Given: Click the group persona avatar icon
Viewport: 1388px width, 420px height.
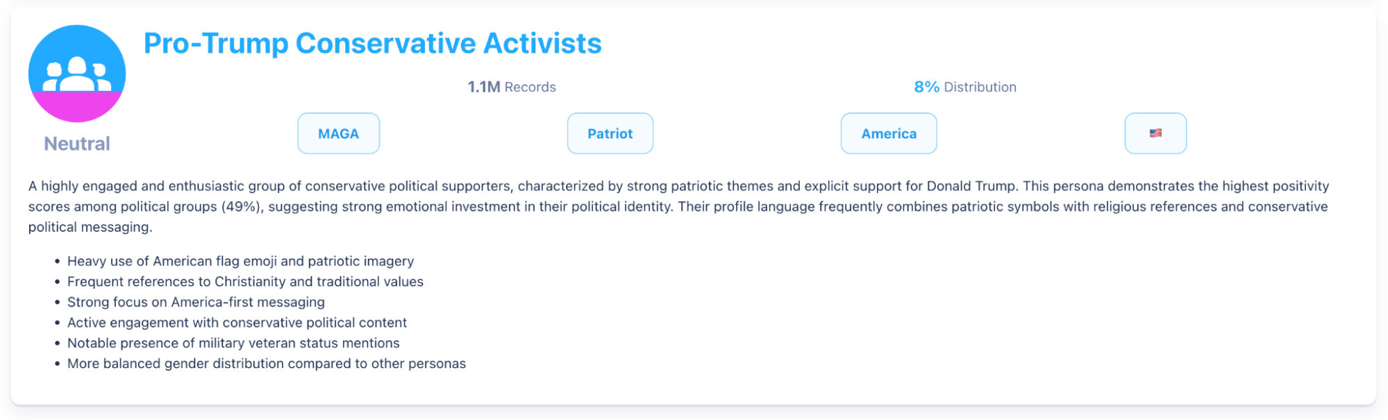Looking at the screenshot, I should click(x=76, y=73).
